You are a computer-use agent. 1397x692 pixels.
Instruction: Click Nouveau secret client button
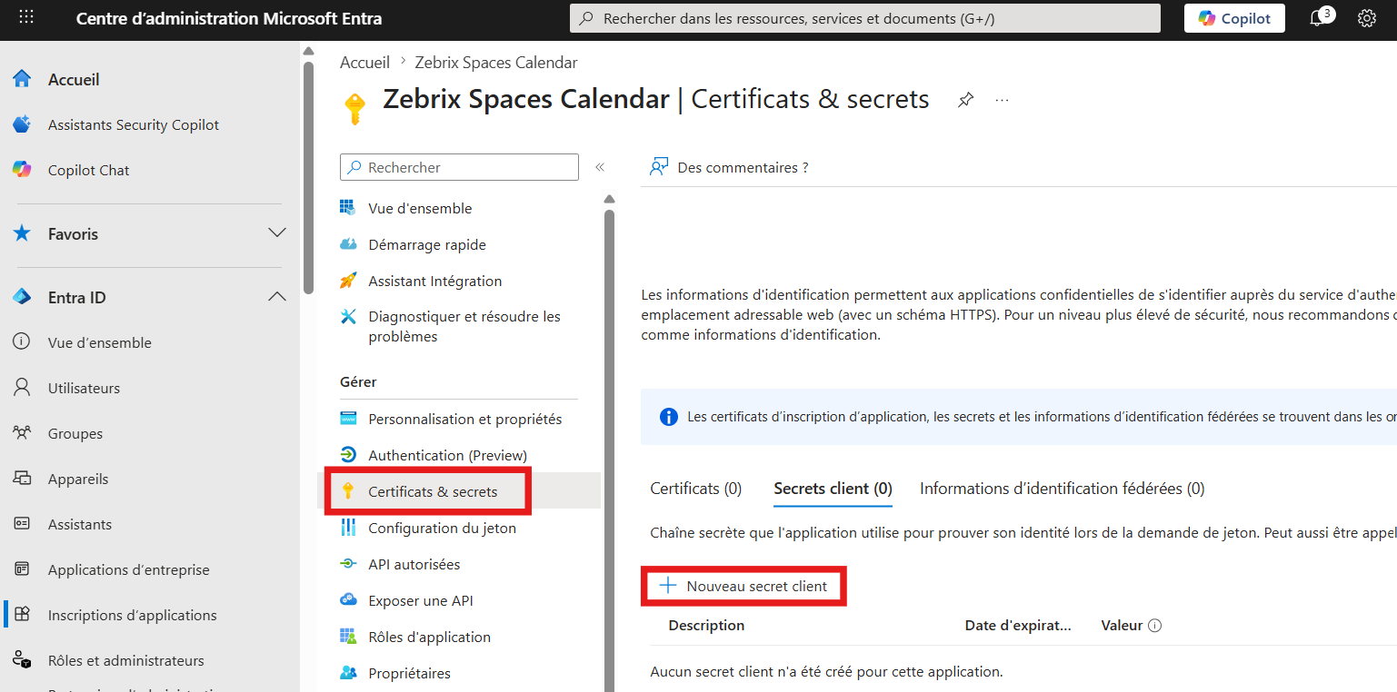pyautogui.click(x=745, y=586)
